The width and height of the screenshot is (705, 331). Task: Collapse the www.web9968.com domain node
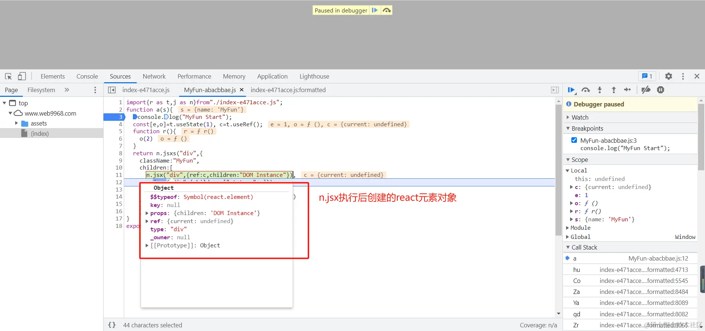[10, 113]
